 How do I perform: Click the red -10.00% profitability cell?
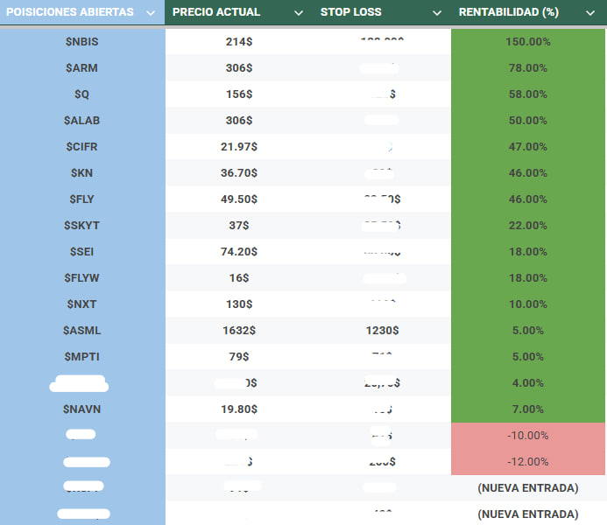528,436
